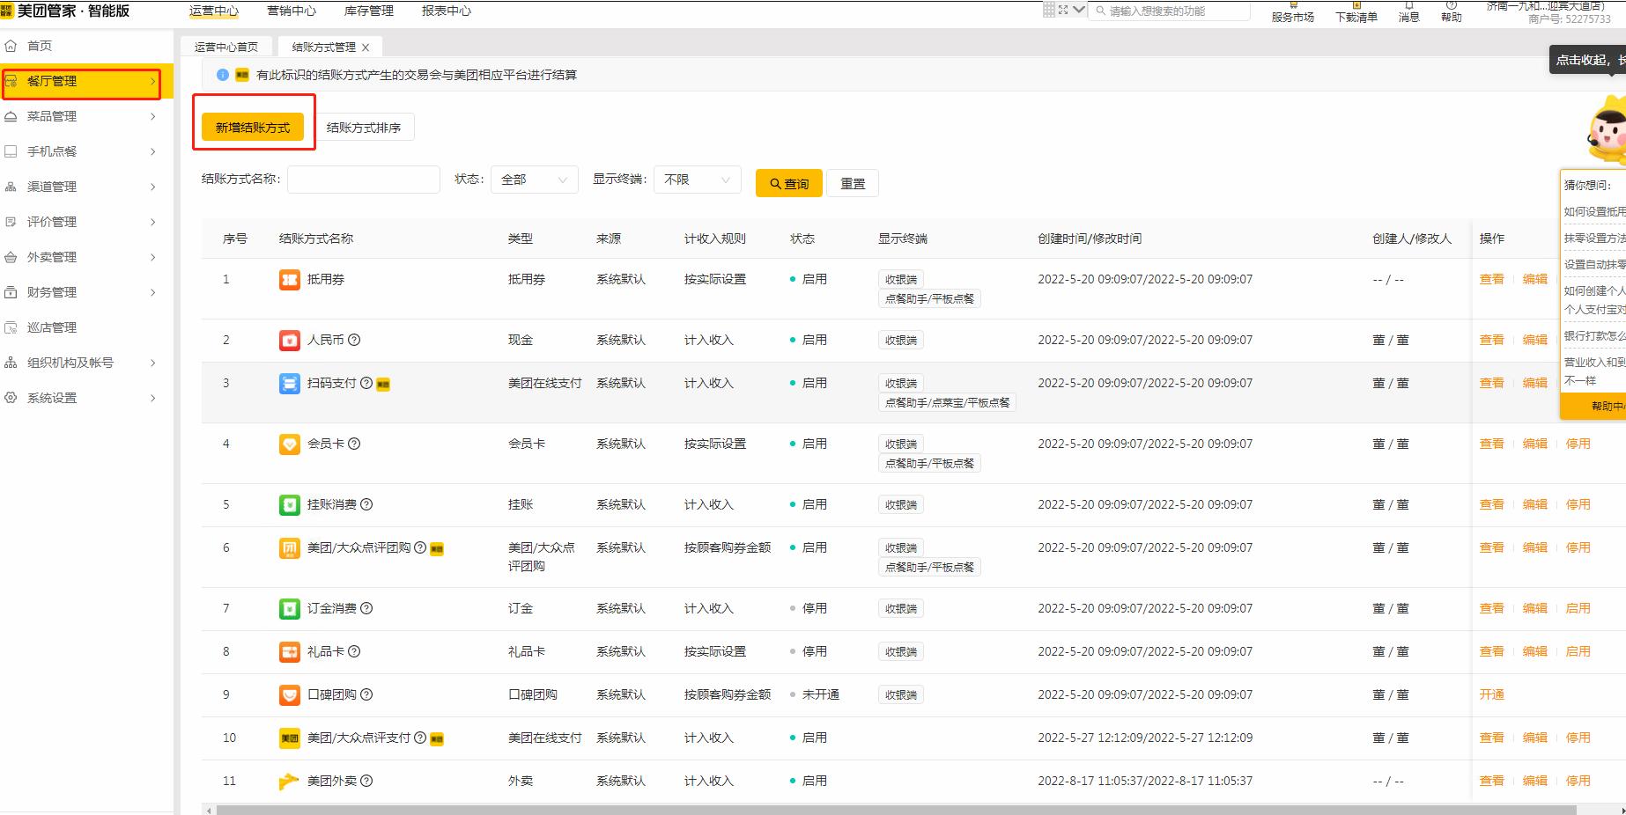Click 编辑 link for 美团外卖 row
The image size is (1626, 815).
click(1534, 781)
